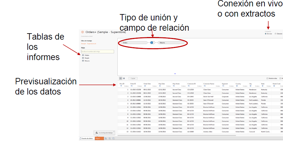Change Customer ID column data type icon

pos(189,86)
